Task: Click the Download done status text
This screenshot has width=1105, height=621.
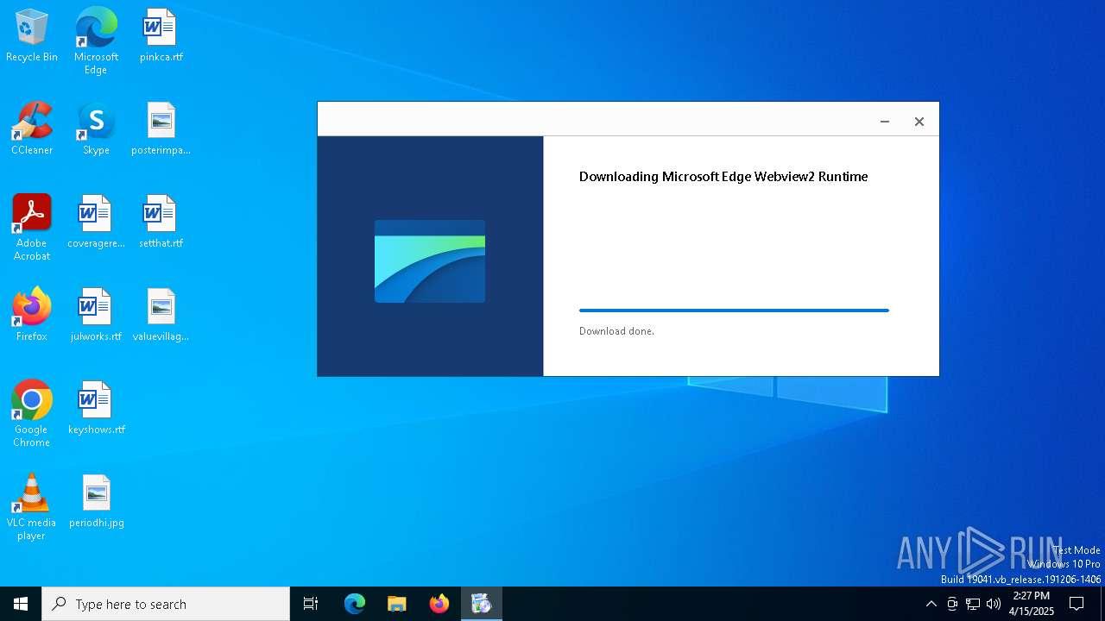Action: [616, 331]
